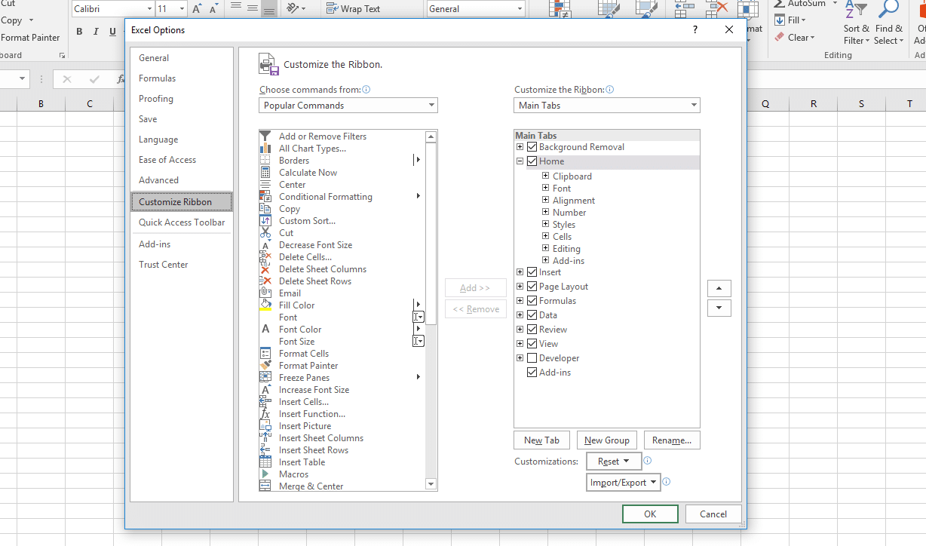Open the Reset customizations dropdown
926x546 pixels.
[x=614, y=462]
